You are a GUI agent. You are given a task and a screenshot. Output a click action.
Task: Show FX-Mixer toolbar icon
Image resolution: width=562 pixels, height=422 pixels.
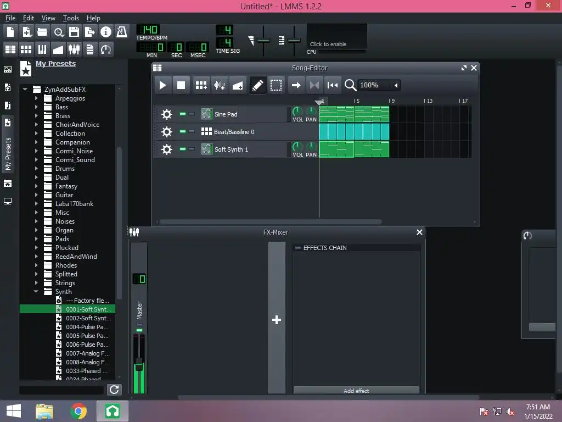click(x=74, y=49)
